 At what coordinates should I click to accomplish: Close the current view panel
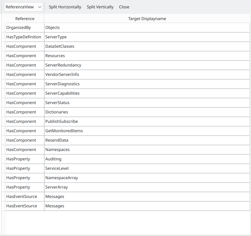pos(124,7)
